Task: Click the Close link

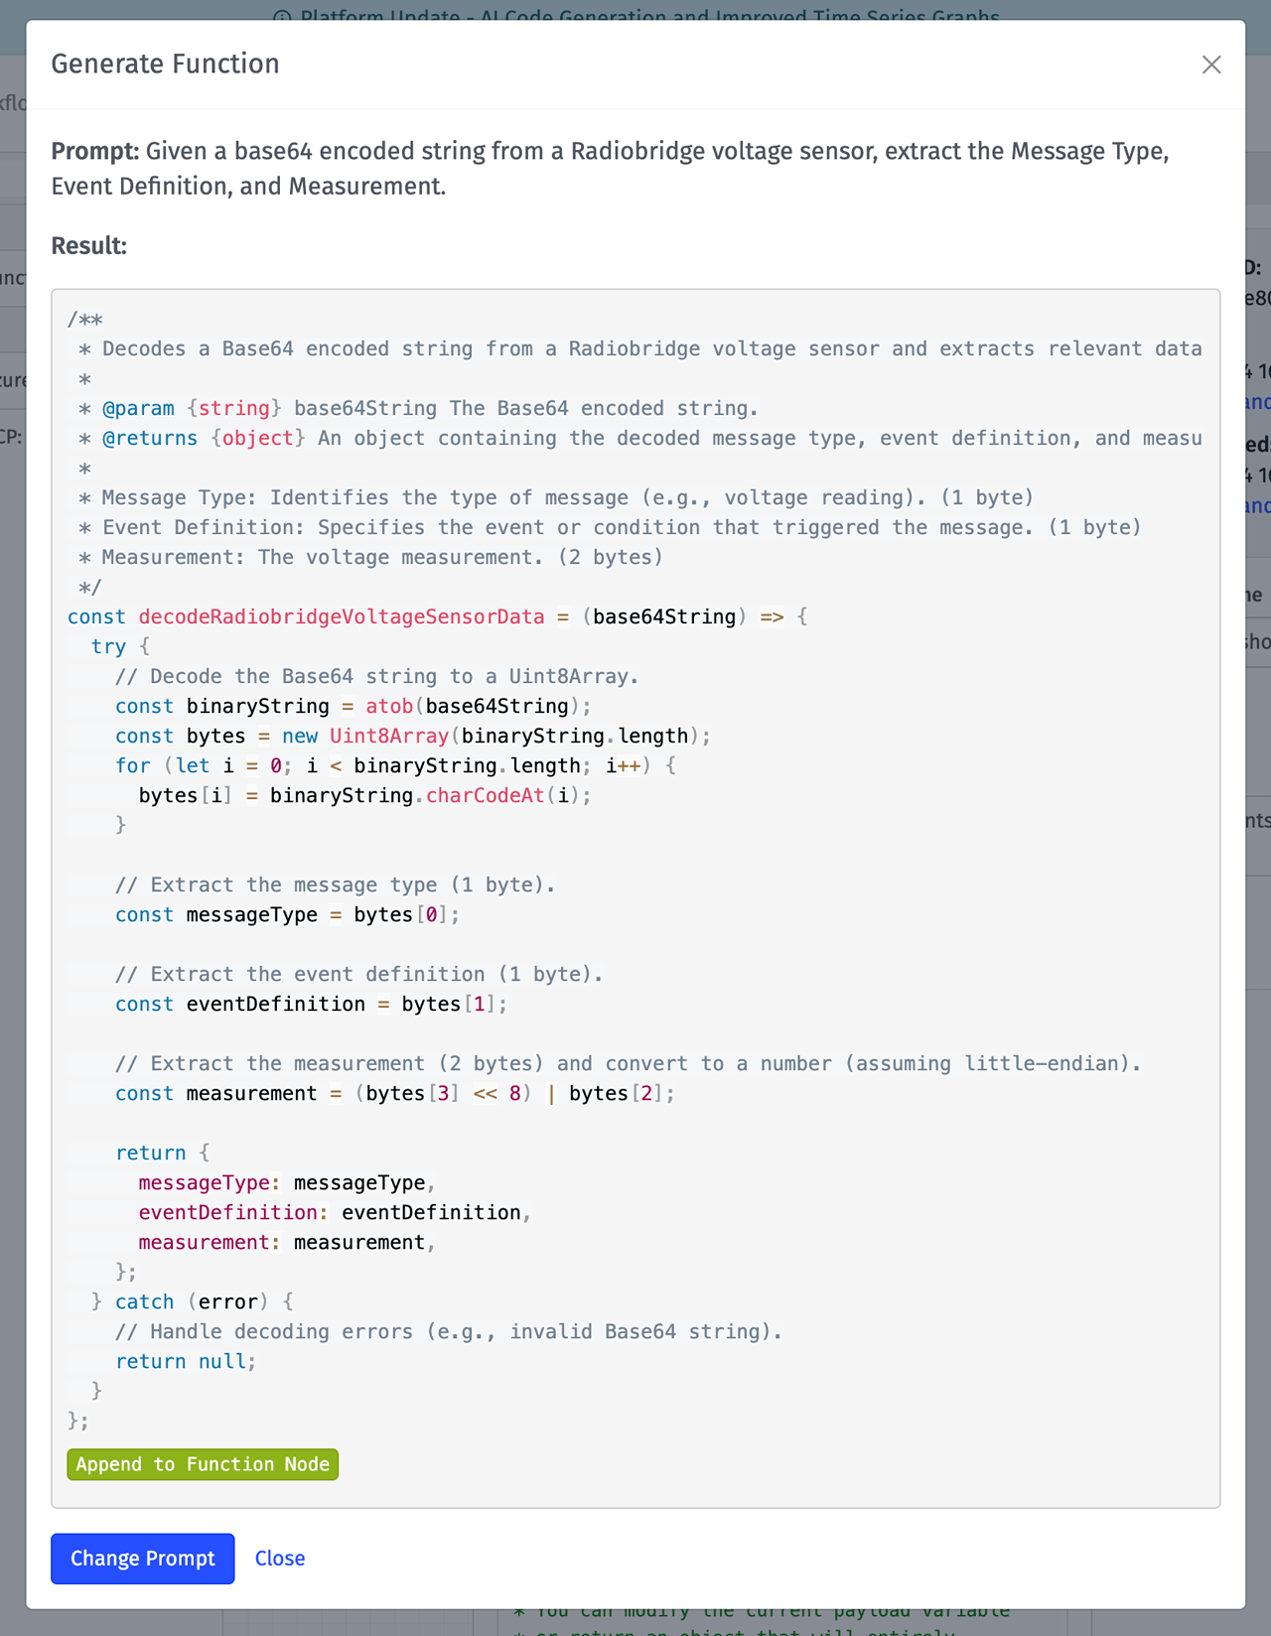Action: point(280,1559)
